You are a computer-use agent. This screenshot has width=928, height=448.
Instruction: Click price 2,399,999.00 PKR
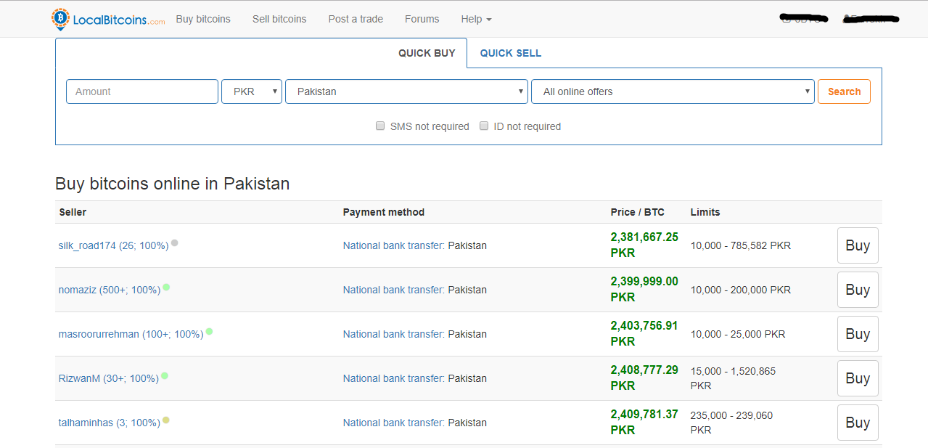(644, 289)
